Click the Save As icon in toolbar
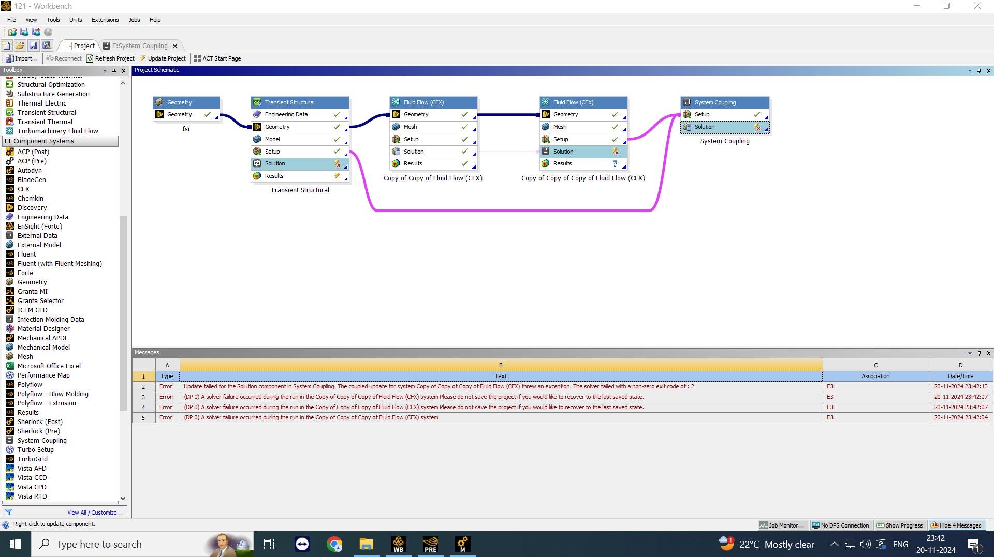The image size is (994, 557). [x=47, y=46]
